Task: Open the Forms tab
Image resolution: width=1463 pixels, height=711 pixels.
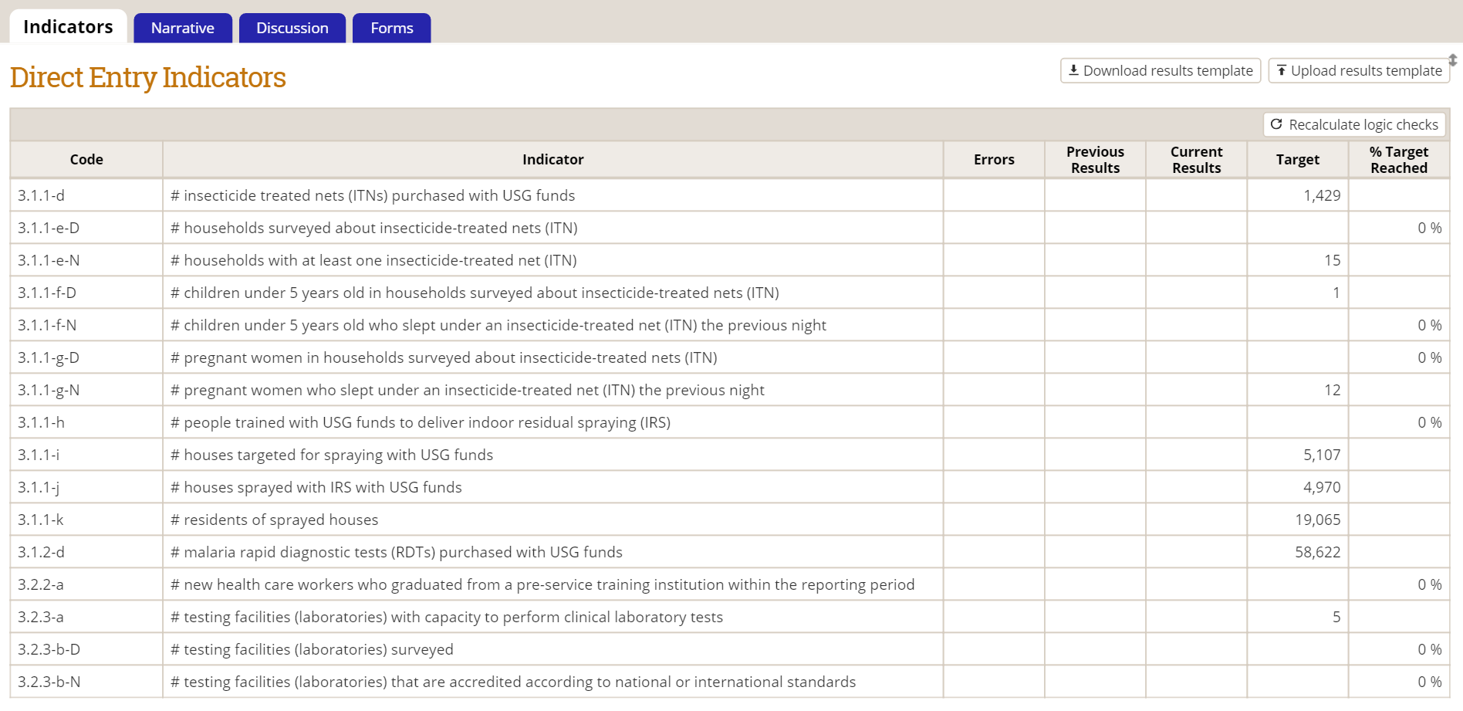Action: pos(392,29)
